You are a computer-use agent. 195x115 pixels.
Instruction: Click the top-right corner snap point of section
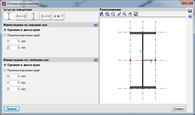[155, 33]
